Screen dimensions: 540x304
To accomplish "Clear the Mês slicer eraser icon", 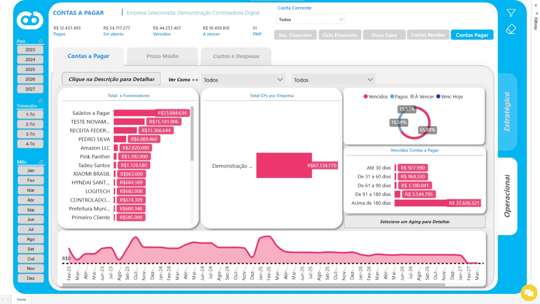I will tap(41, 162).
